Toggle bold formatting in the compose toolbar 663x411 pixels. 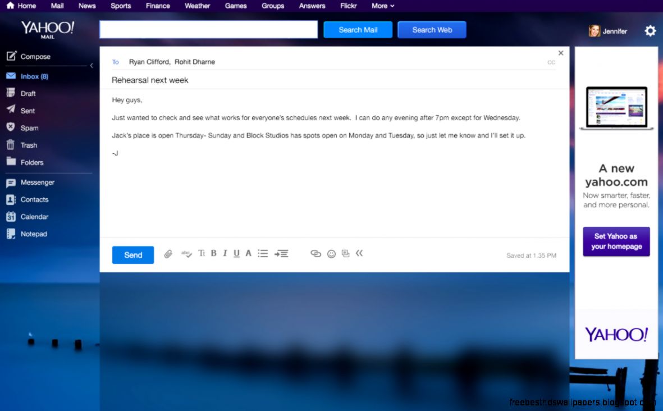214,253
